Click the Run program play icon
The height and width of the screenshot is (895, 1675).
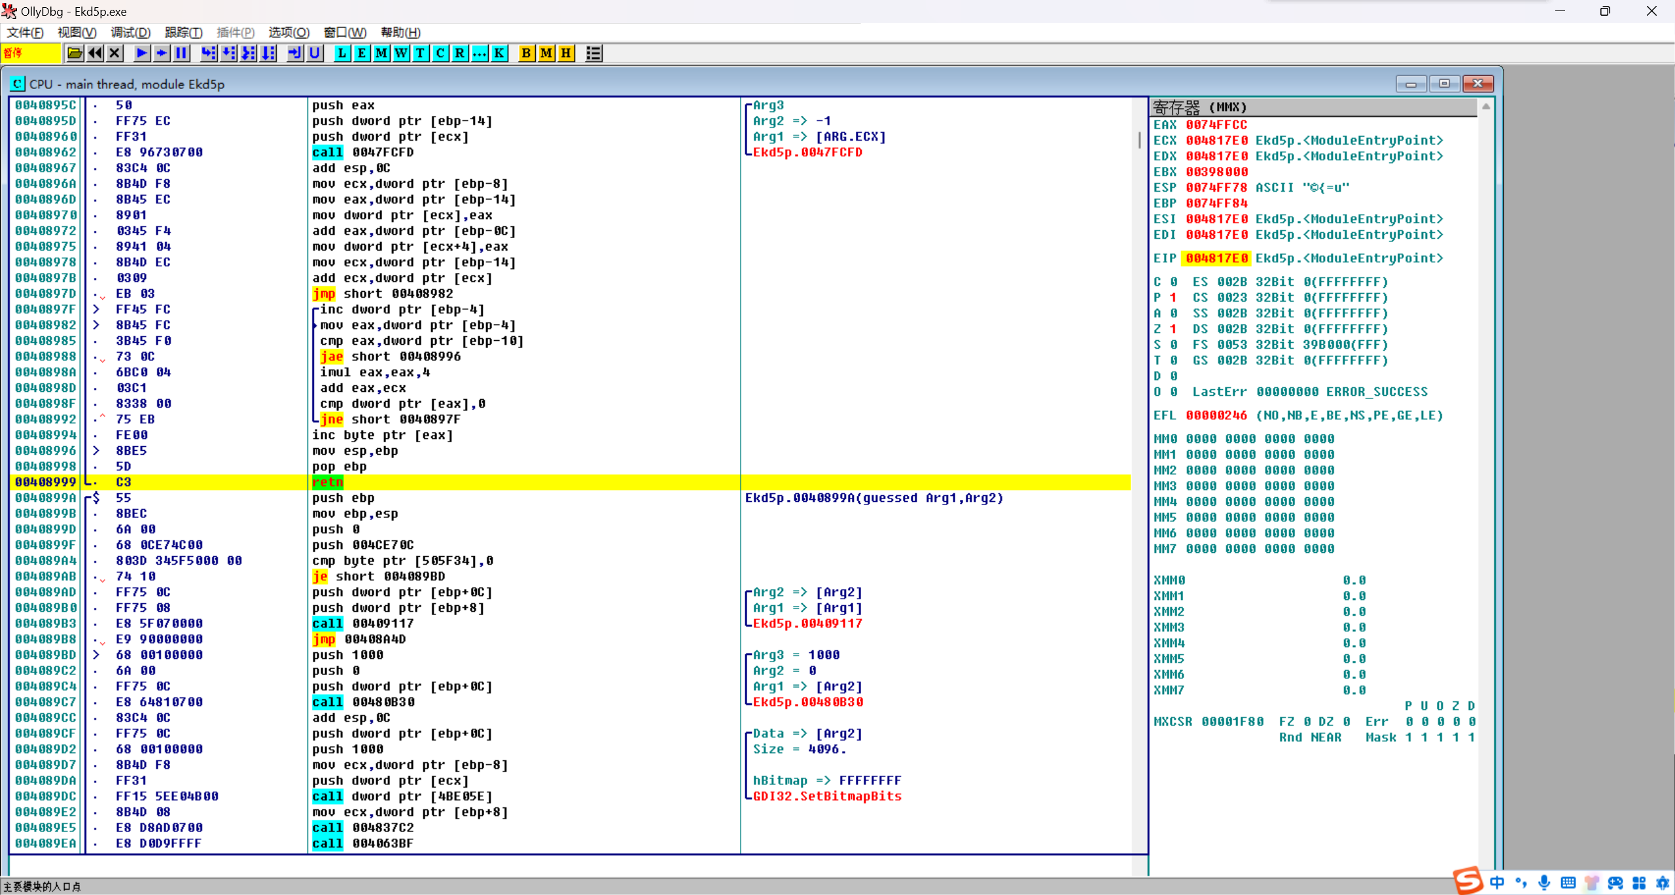[141, 54]
